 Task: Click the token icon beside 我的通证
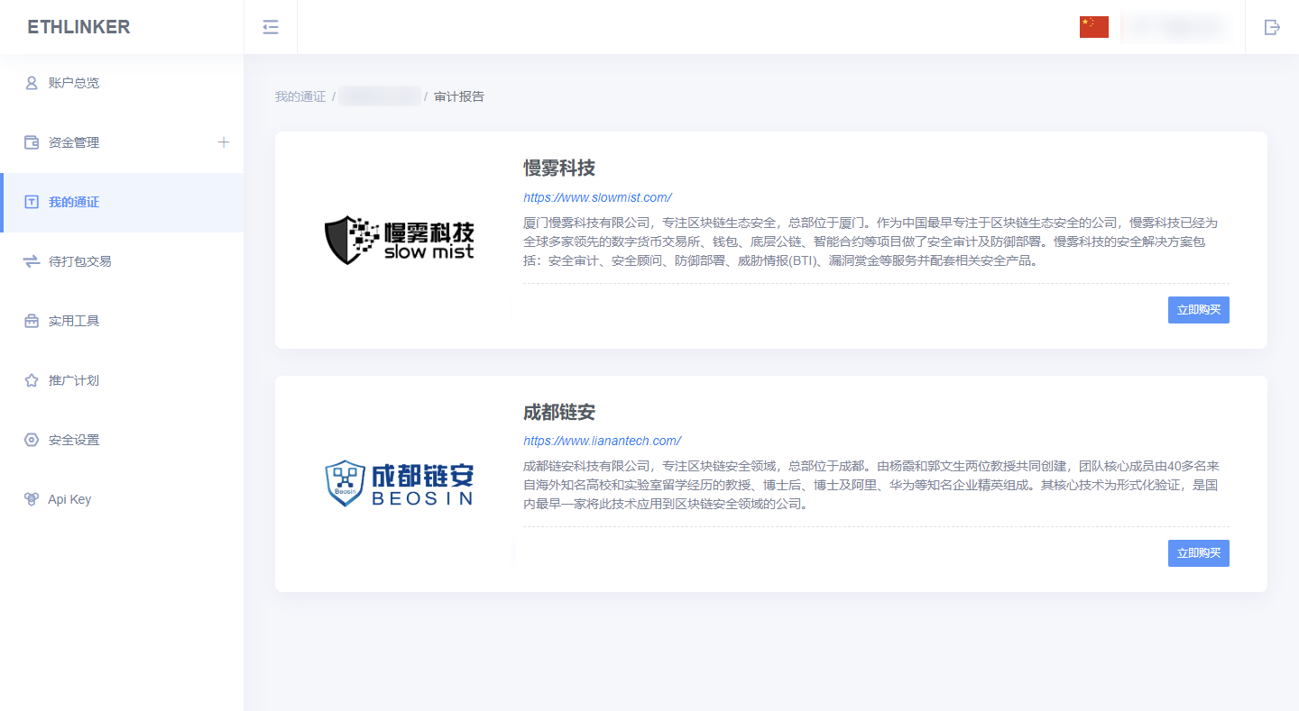(x=32, y=202)
